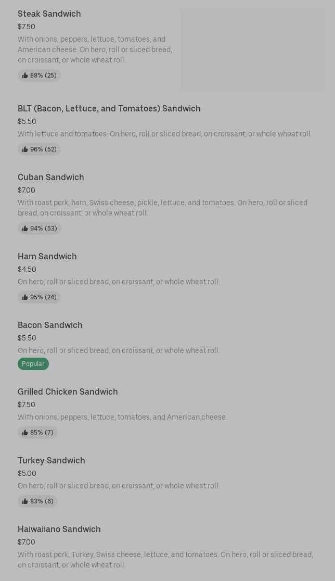Click thumbs-up icon on Grilled Chicken Sandwich rating

pyautogui.click(x=25, y=433)
